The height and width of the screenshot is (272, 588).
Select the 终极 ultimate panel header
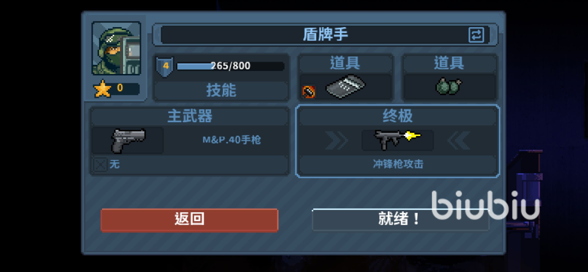[398, 116]
